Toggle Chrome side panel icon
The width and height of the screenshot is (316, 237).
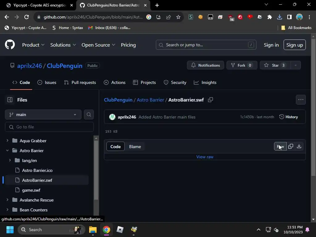(289, 17)
